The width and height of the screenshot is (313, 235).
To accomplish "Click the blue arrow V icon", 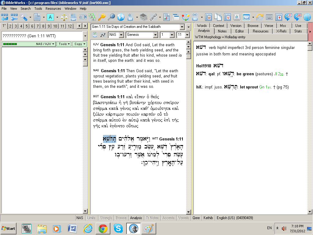I will 288,17.
